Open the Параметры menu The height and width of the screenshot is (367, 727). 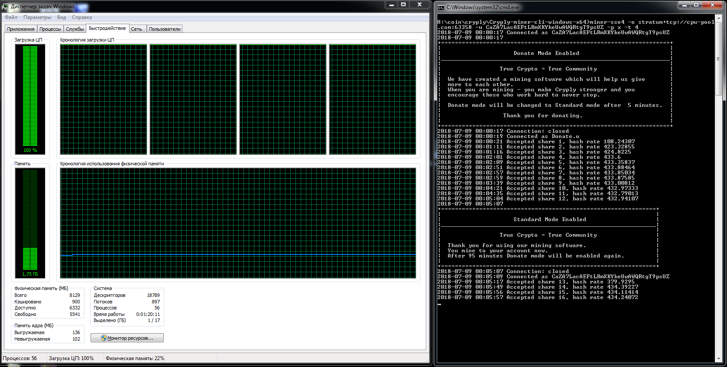(37, 17)
